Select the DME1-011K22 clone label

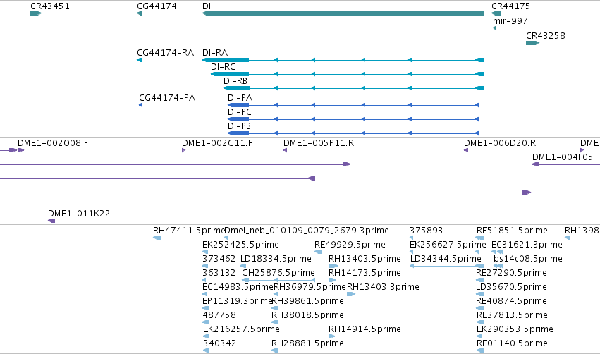point(79,213)
